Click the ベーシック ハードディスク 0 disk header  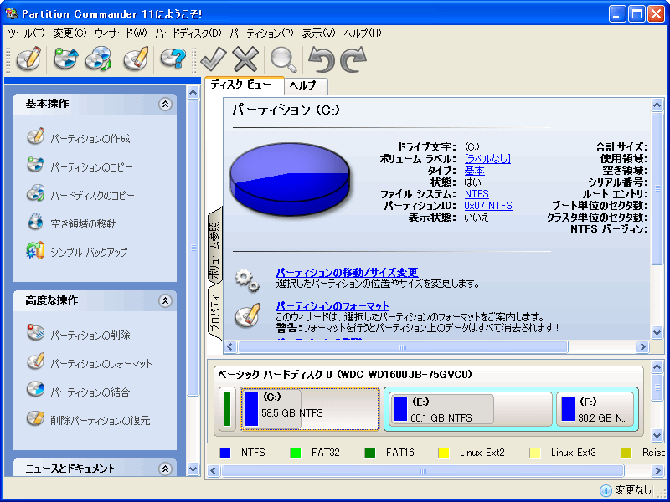click(x=345, y=375)
